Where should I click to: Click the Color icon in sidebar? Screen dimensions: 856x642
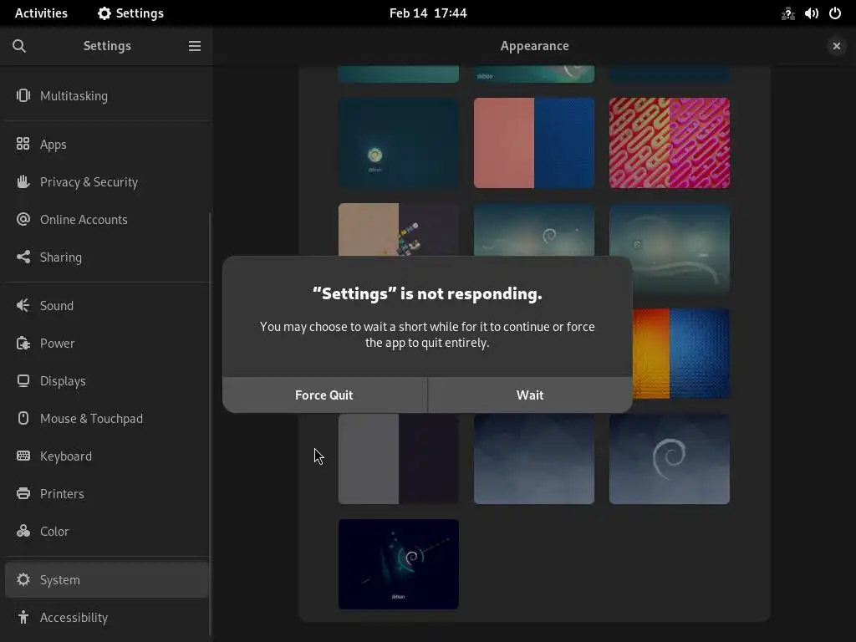pos(23,531)
